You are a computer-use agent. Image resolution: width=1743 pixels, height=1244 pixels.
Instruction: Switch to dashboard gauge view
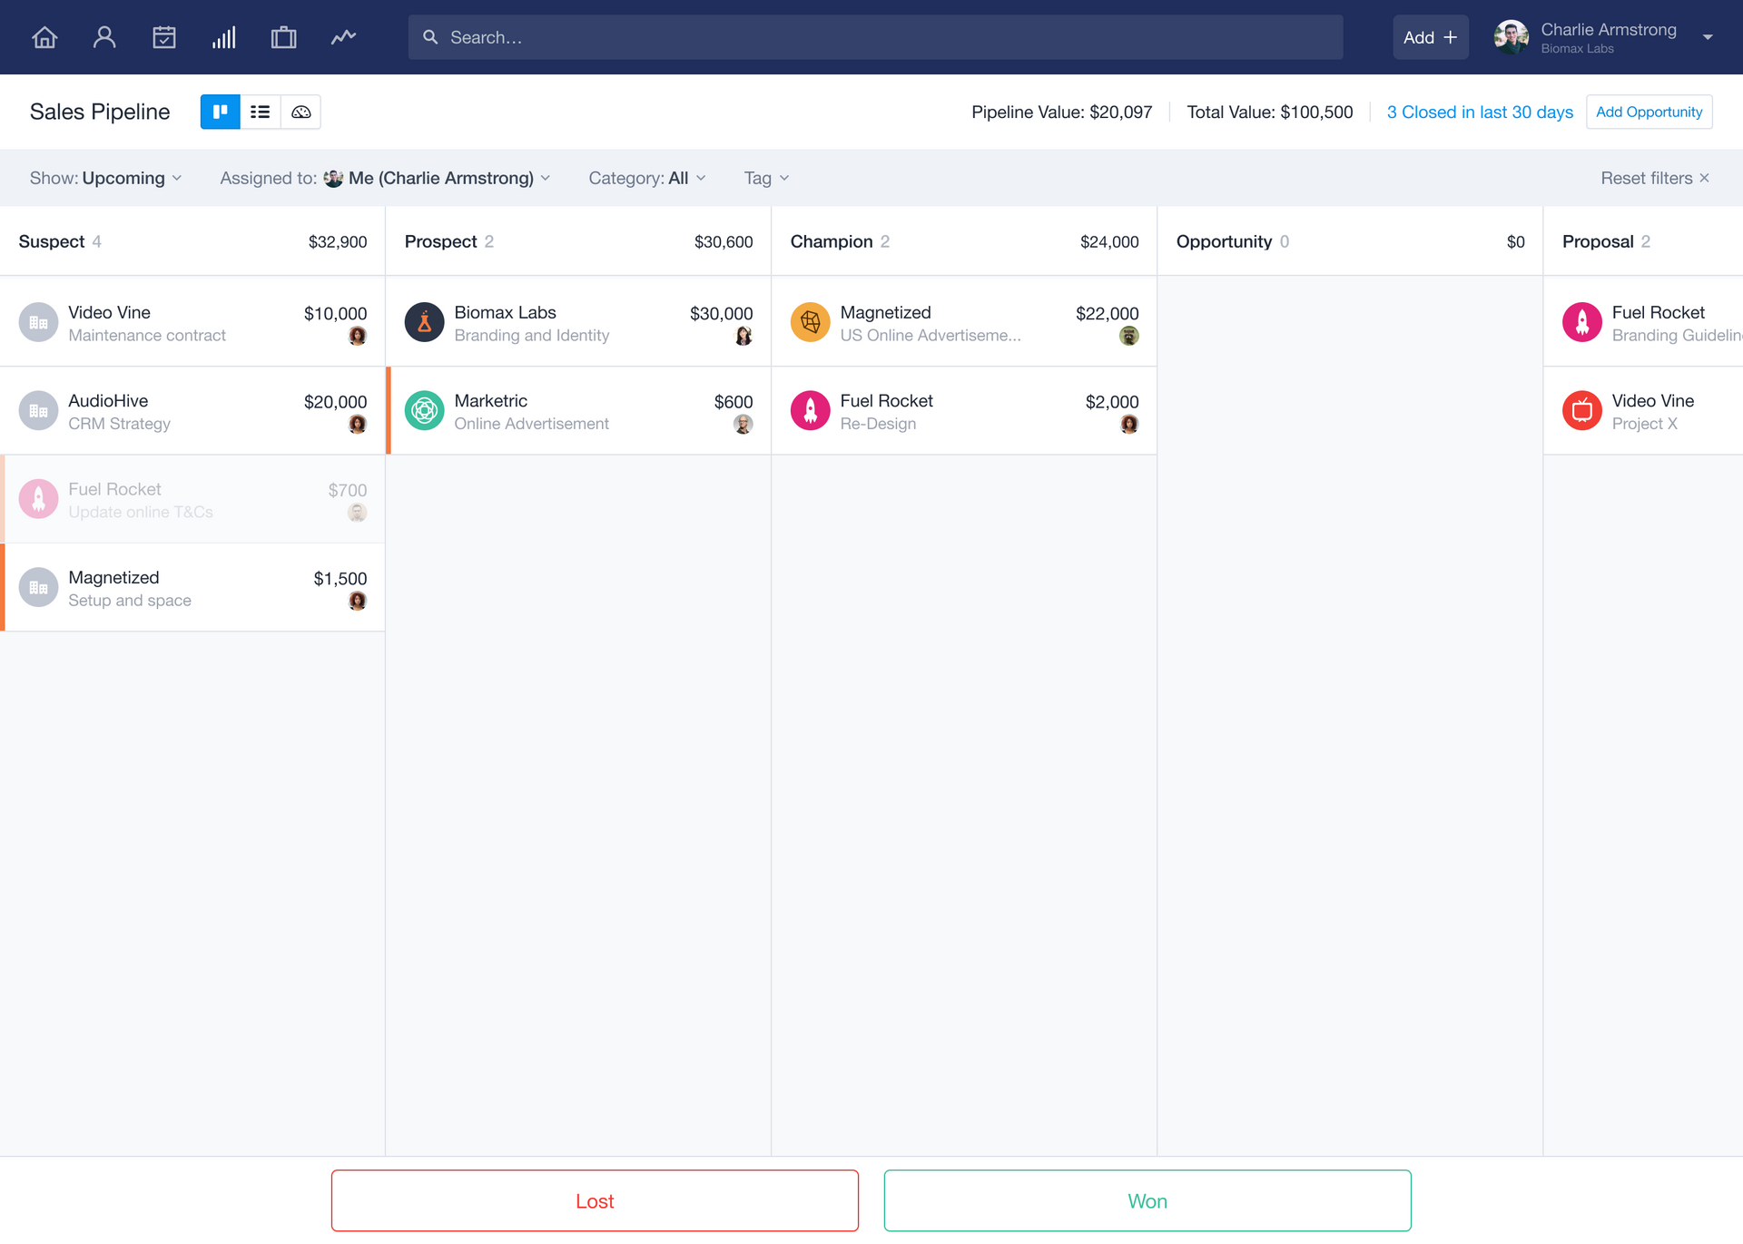click(300, 112)
